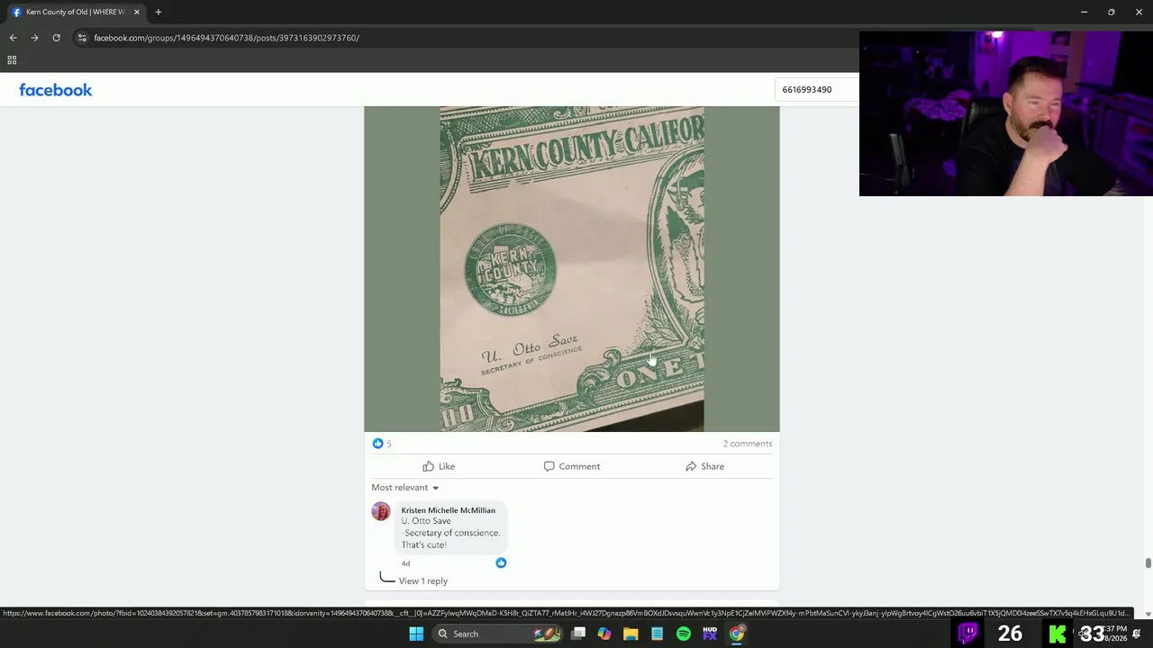This screenshot has height=648, width=1153.
Task: Click the Chrome icon on the taskbar
Action: [737, 634]
